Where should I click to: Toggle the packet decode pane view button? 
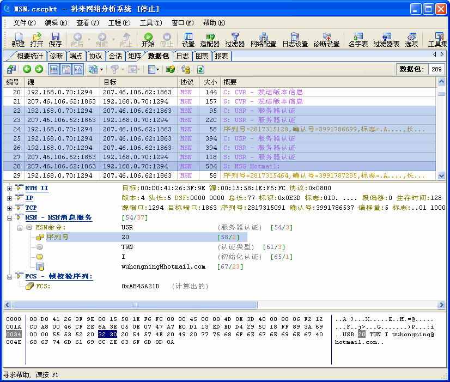tap(66, 69)
